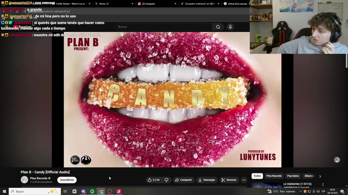Click into the Buscar search field on YouTube

click(x=164, y=27)
